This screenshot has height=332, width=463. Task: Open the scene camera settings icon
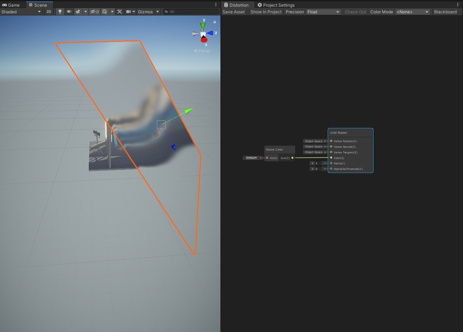click(x=128, y=12)
